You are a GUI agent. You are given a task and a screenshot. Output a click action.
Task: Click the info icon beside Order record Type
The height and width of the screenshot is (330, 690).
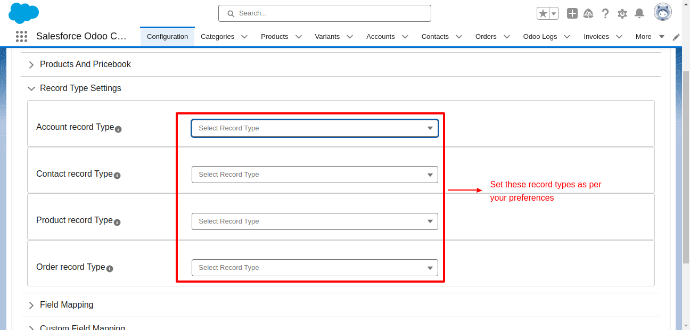(x=109, y=269)
